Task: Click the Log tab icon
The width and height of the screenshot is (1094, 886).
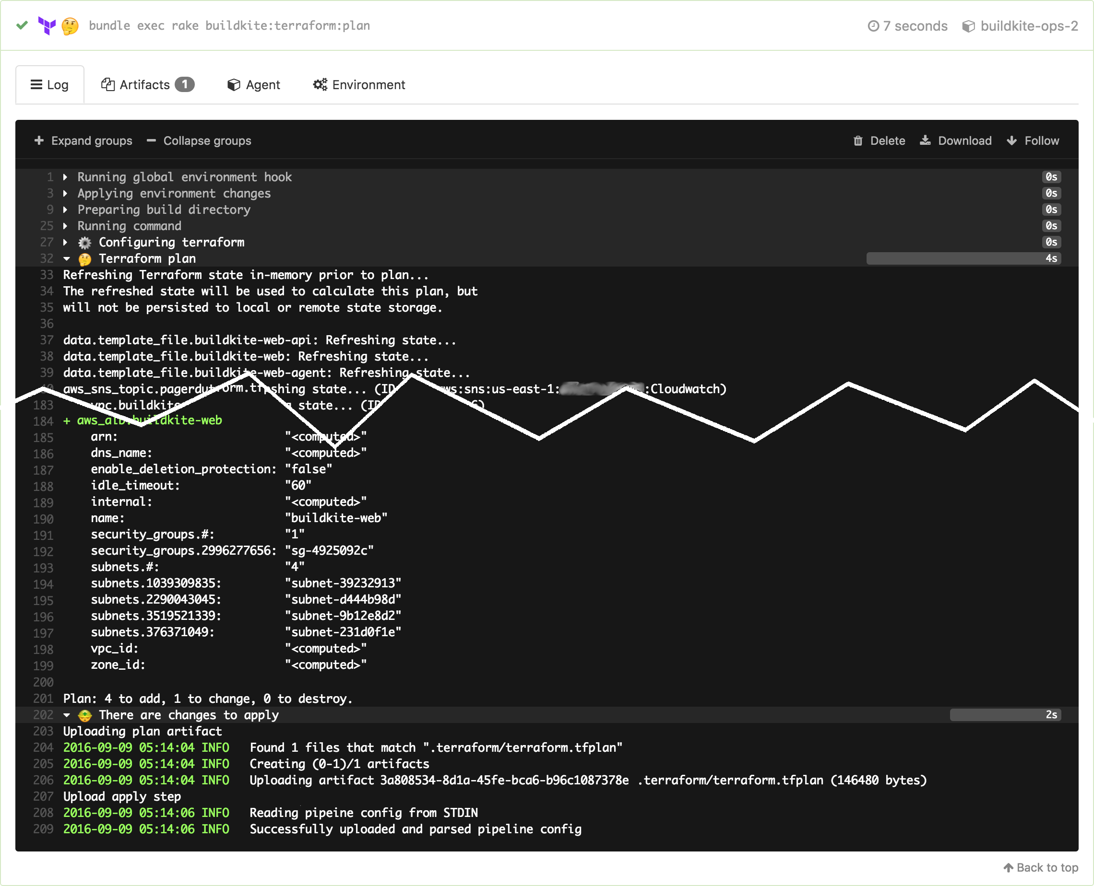Action: tap(37, 84)
